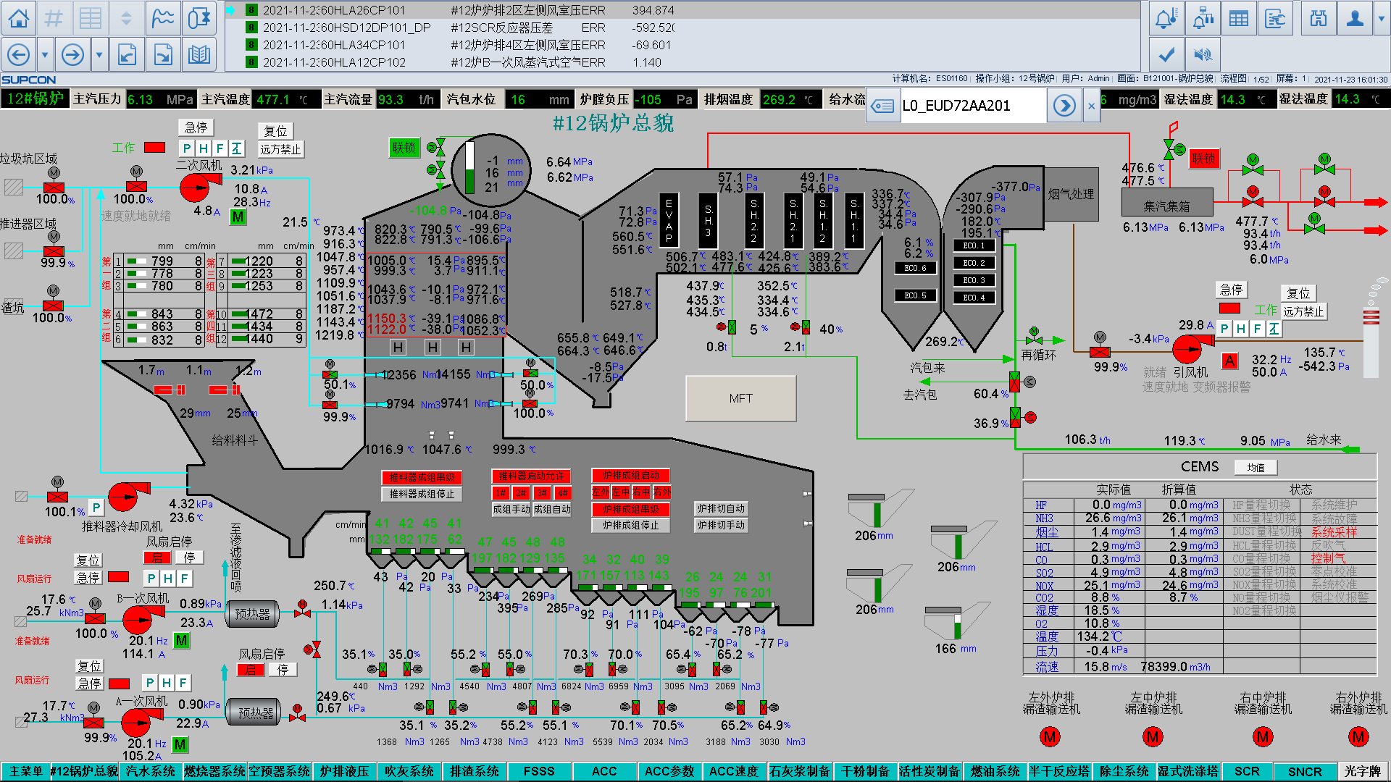Open the SNCR tab
This screenshot has height=782, width=1391.
(1304, 771)
